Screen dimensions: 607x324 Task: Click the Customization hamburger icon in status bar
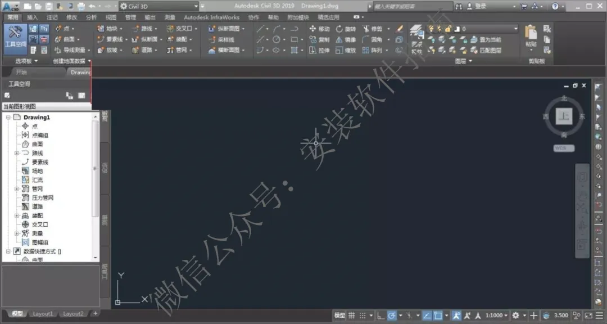pos(599,316)
